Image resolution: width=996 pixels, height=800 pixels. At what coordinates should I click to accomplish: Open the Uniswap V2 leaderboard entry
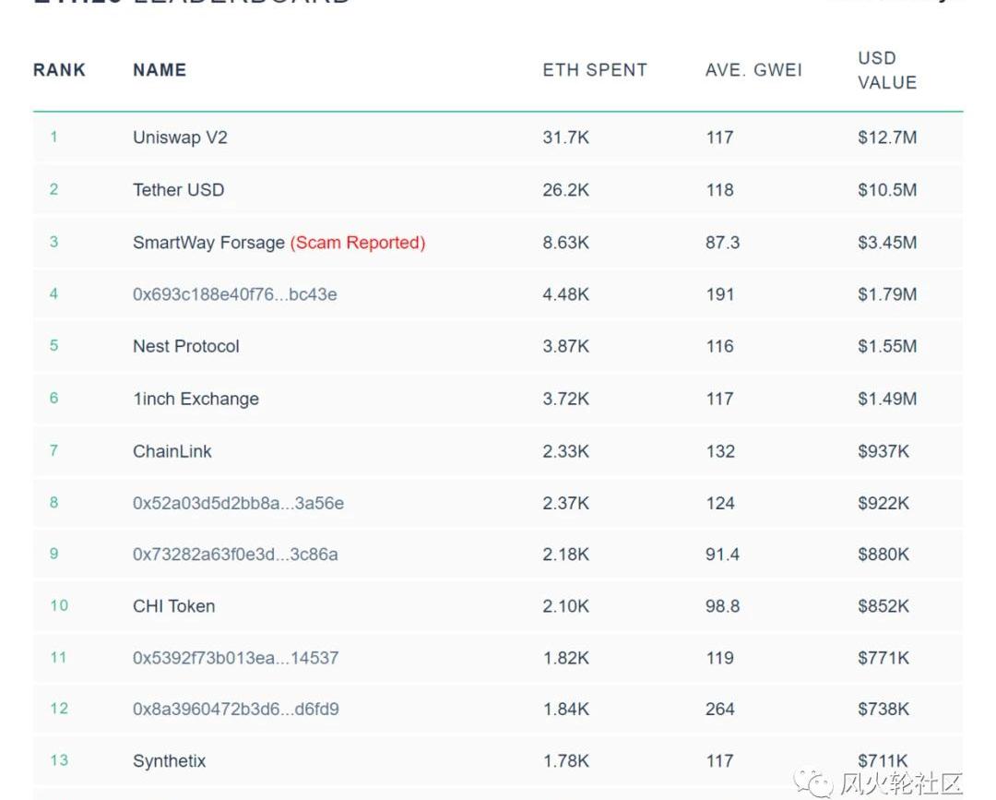[x=180, y=137]
